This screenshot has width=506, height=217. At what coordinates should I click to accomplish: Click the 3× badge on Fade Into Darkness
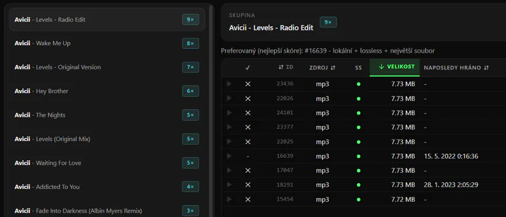point(190,211)
